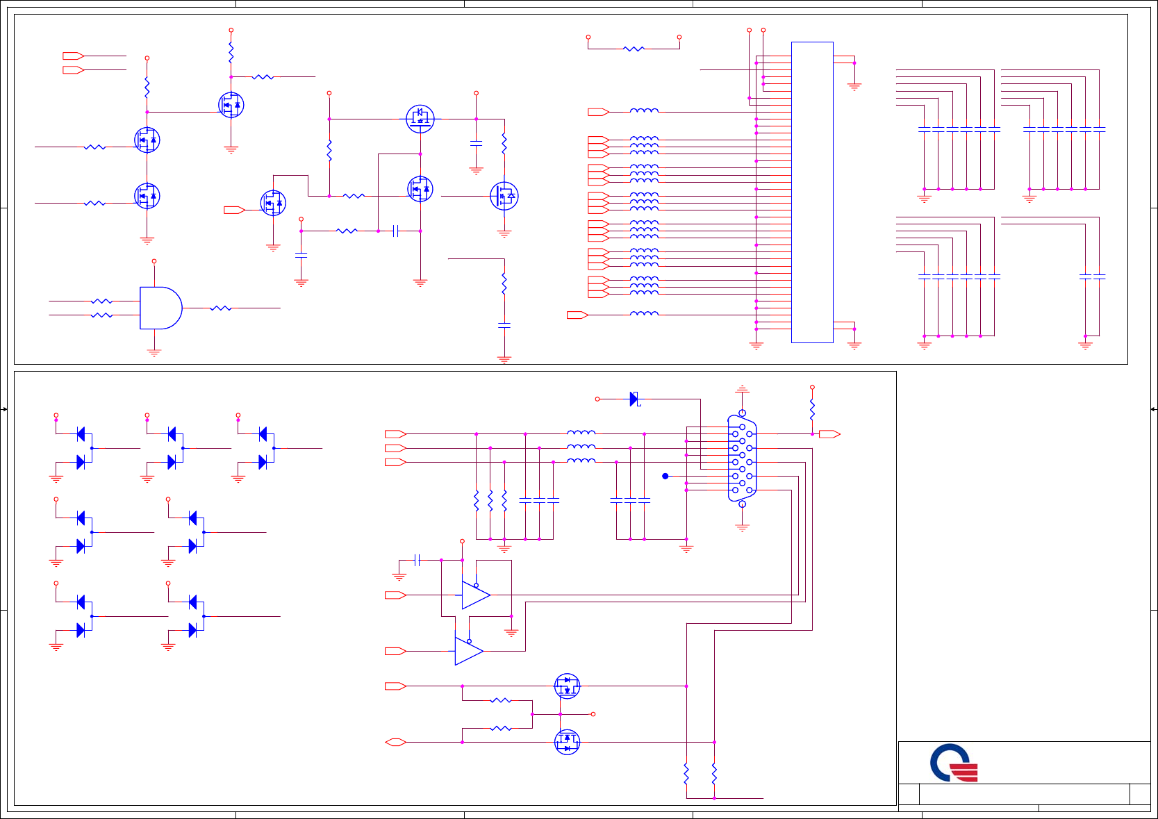This screenshot has height=819, width=1158.
Task: Click the upper of the two top-left corner ports
Action: click(x=73, y=56)
